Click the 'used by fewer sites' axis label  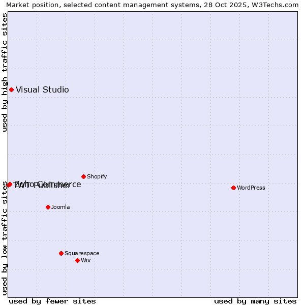[x=52, y=301]
